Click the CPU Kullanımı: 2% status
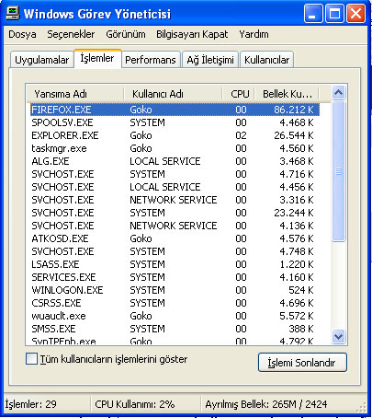372x418 pixels. click(135, 404)
